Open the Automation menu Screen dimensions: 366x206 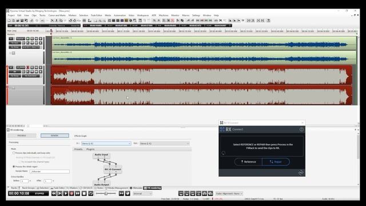120,15
